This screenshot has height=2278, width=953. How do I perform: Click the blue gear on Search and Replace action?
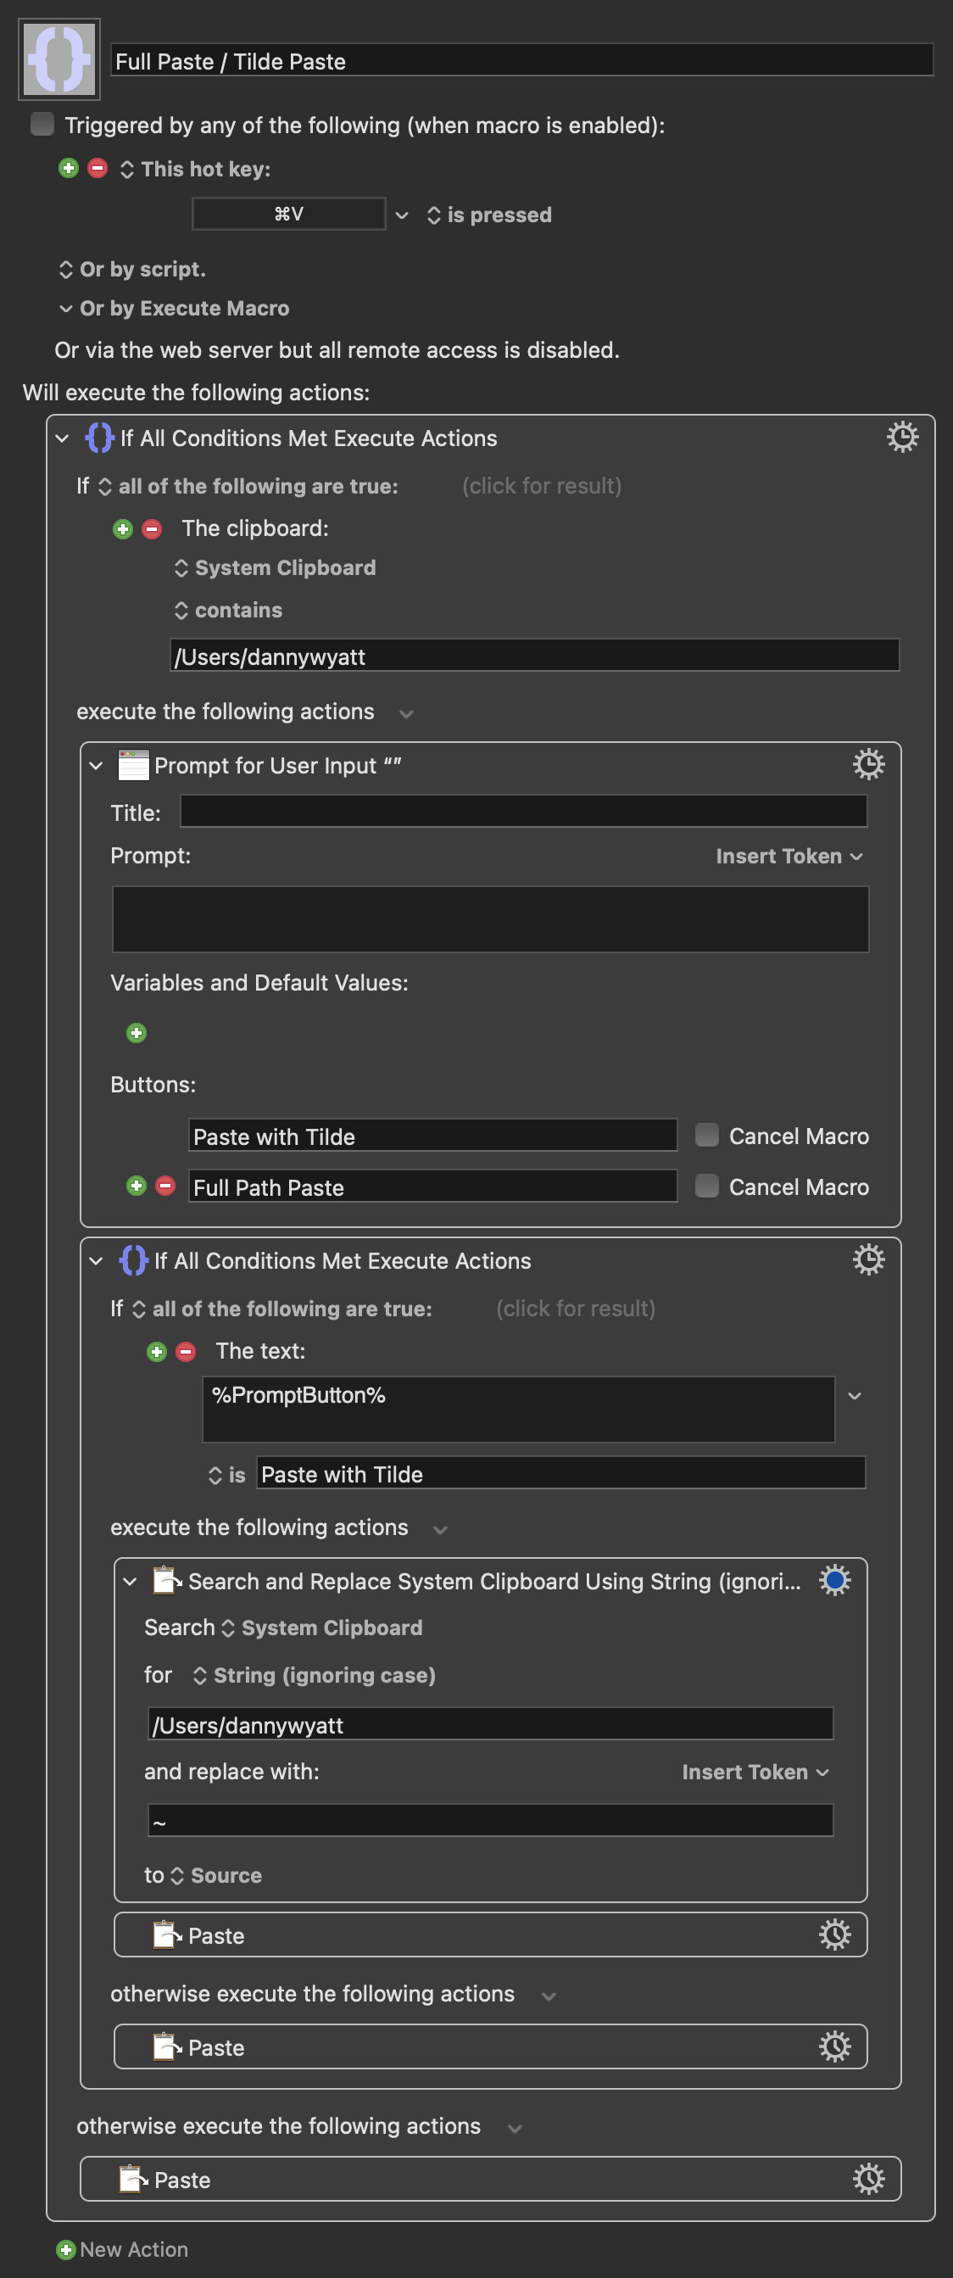pos(834,1579)
